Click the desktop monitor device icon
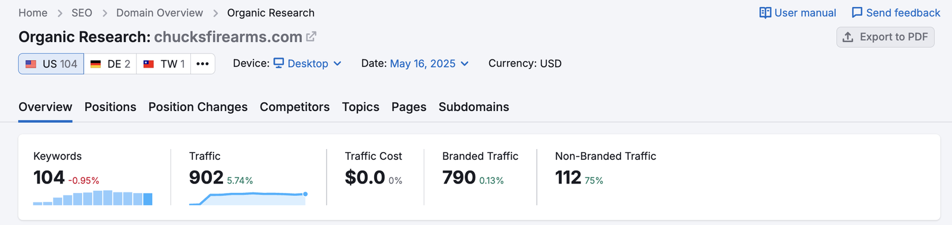 [x=278, y=63]
